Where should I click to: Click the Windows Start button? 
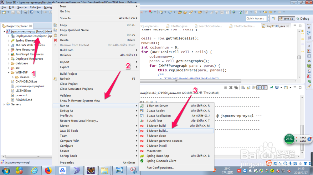(6, 171)
